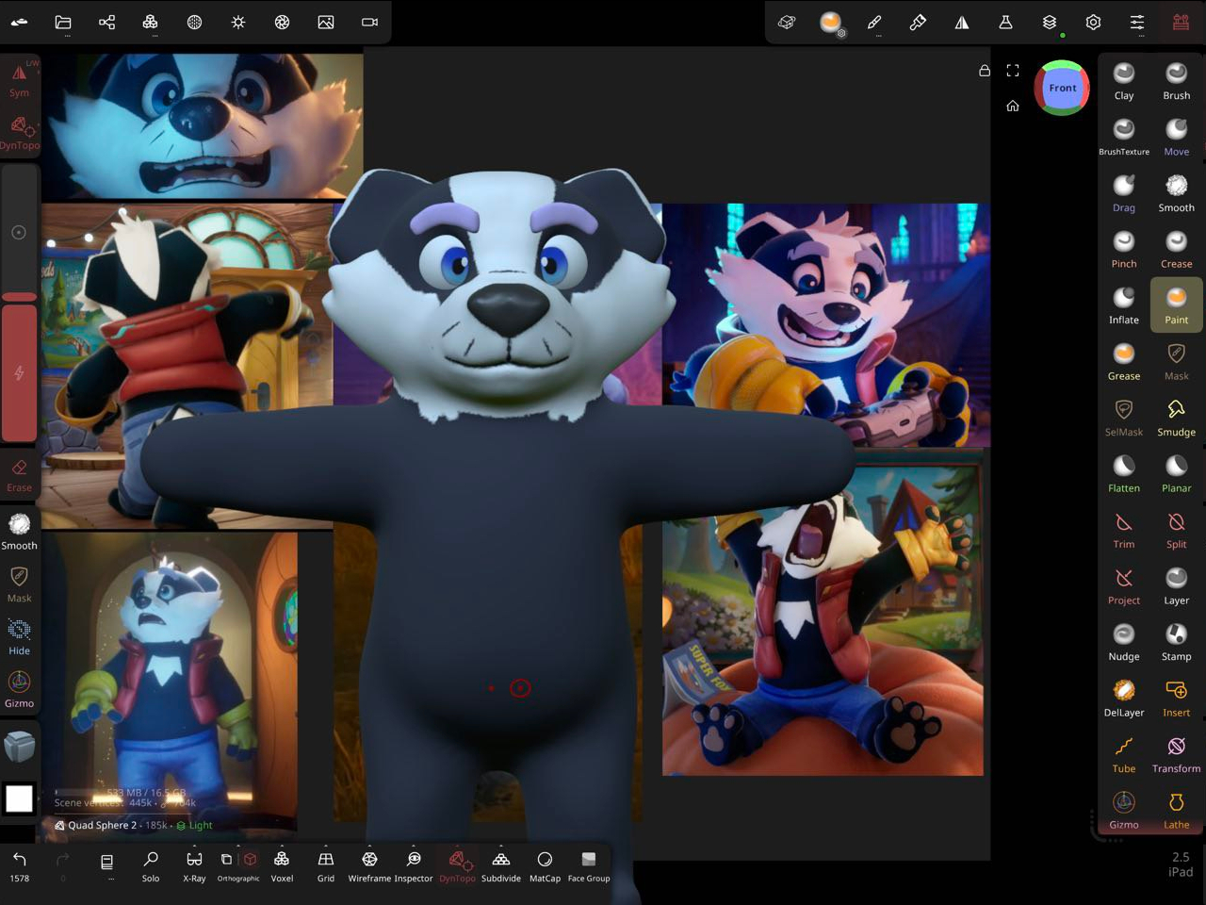
Task: Choose the Smudge tool
Action: (x=1176, y=417)
